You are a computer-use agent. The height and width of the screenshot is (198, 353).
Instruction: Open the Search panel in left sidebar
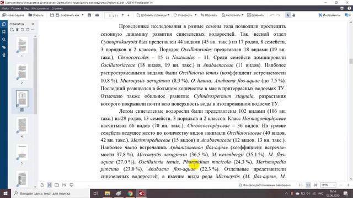(4, 40)
